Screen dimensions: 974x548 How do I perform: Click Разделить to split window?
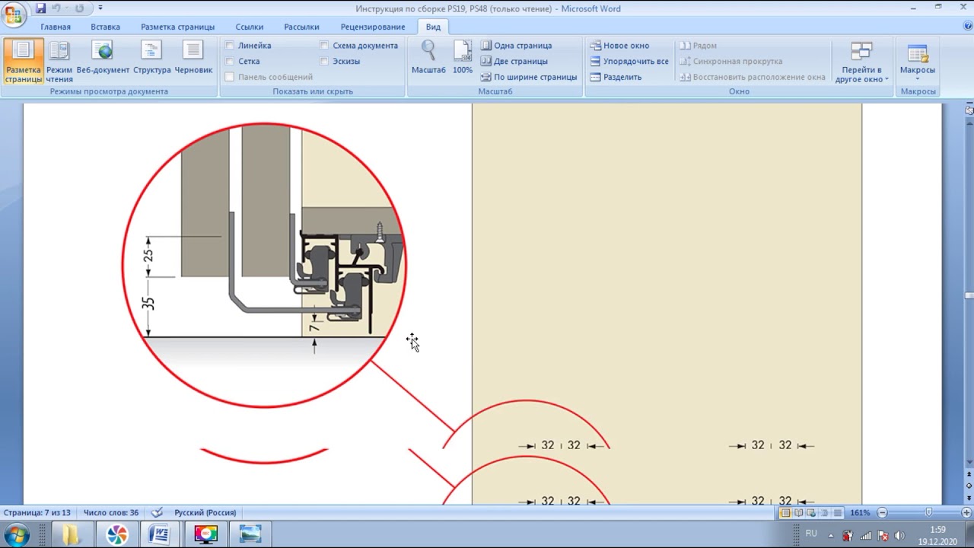(616, 77)
